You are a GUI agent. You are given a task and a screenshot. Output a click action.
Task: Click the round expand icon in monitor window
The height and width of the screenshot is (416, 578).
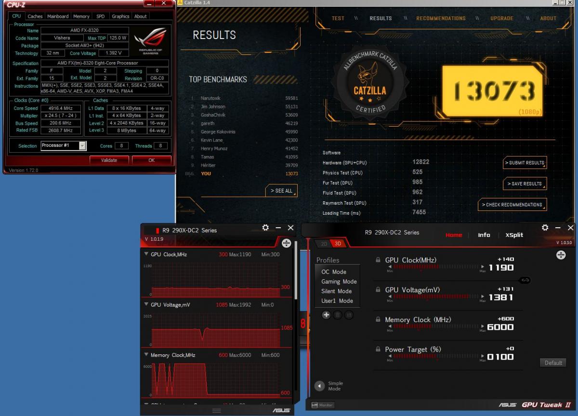(x=287, y=244)
